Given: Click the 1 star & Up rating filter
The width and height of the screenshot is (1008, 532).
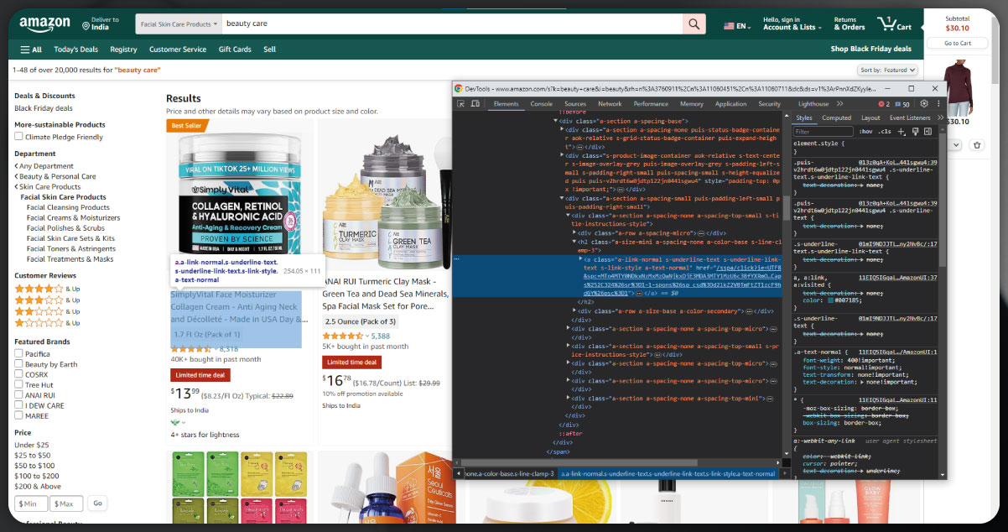Looking at the screenshot, I should click(48, 322).
